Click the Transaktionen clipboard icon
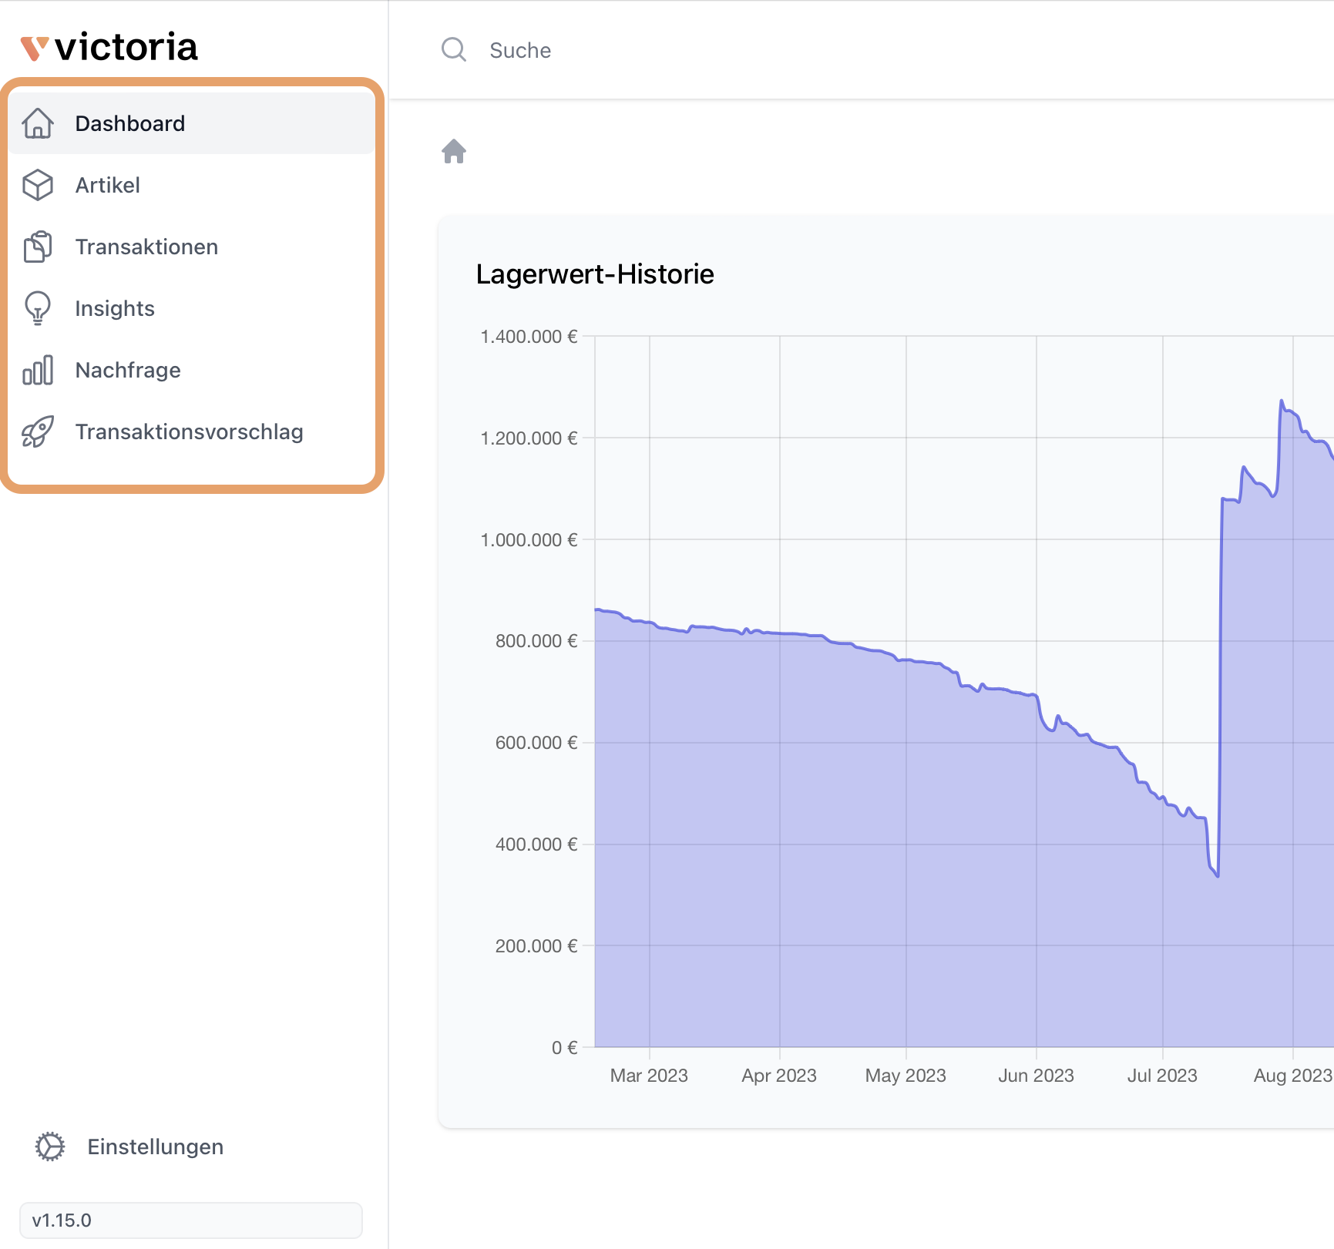The width and height of the screenshot is (1334, 1249). coord(37,247)
